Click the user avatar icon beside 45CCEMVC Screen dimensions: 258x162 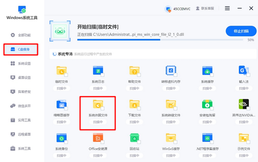168,9
